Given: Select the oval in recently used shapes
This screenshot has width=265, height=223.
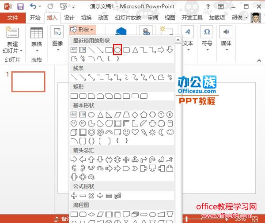Looking at the screenshot, I should pyautogui.click(x=117, y=50).
